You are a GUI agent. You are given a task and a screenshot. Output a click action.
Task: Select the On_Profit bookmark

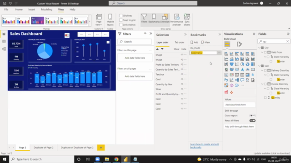(195, 48)
